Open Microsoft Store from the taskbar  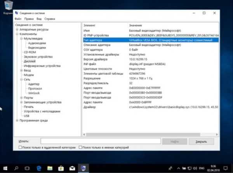click(x=61, y=168)
